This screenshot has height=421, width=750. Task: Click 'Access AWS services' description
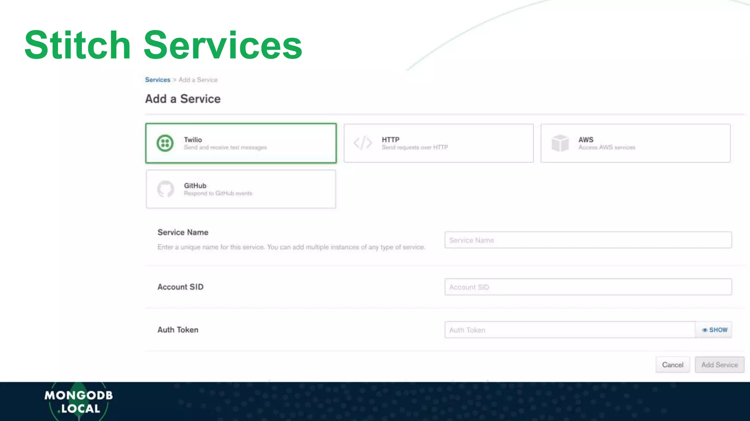607,147
